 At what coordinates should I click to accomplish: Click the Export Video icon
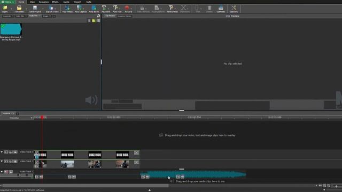51,8
